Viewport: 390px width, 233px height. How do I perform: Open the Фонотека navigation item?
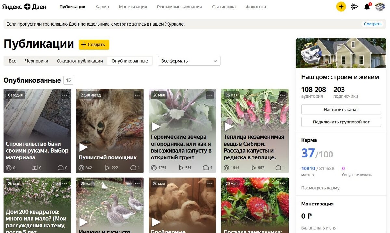click(x=256, y=7)
